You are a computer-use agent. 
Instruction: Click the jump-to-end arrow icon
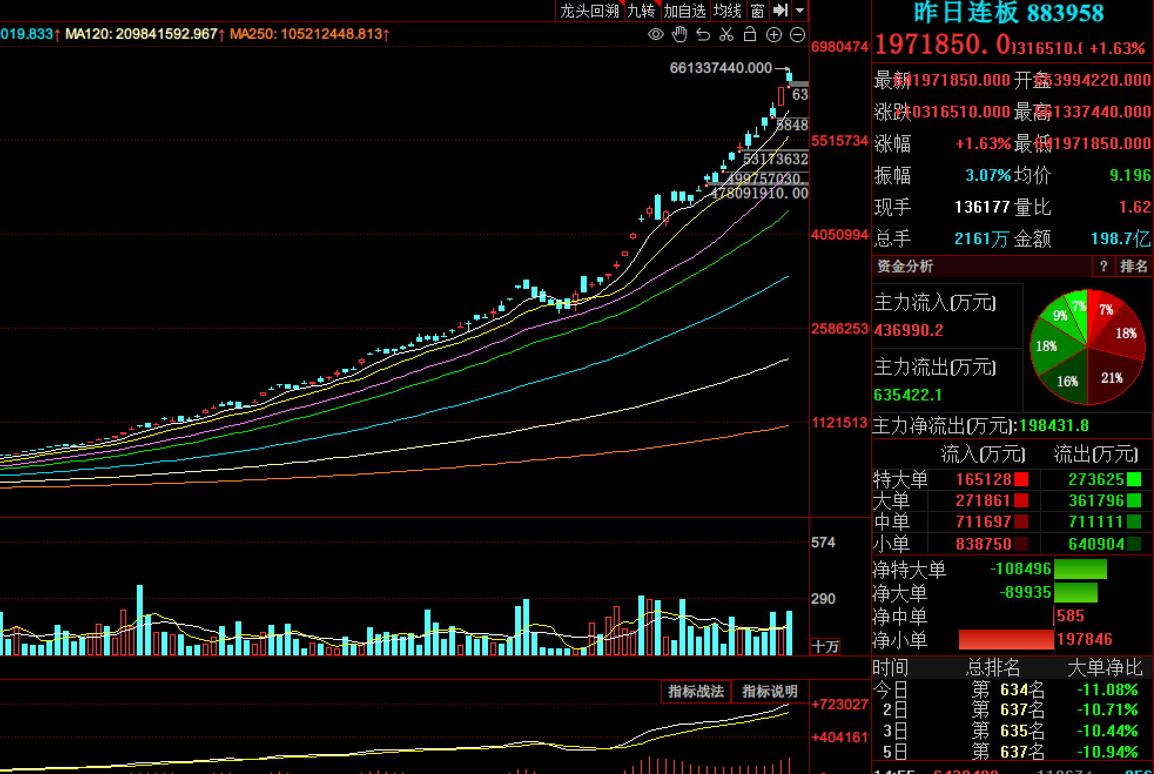tap(780, 10)
